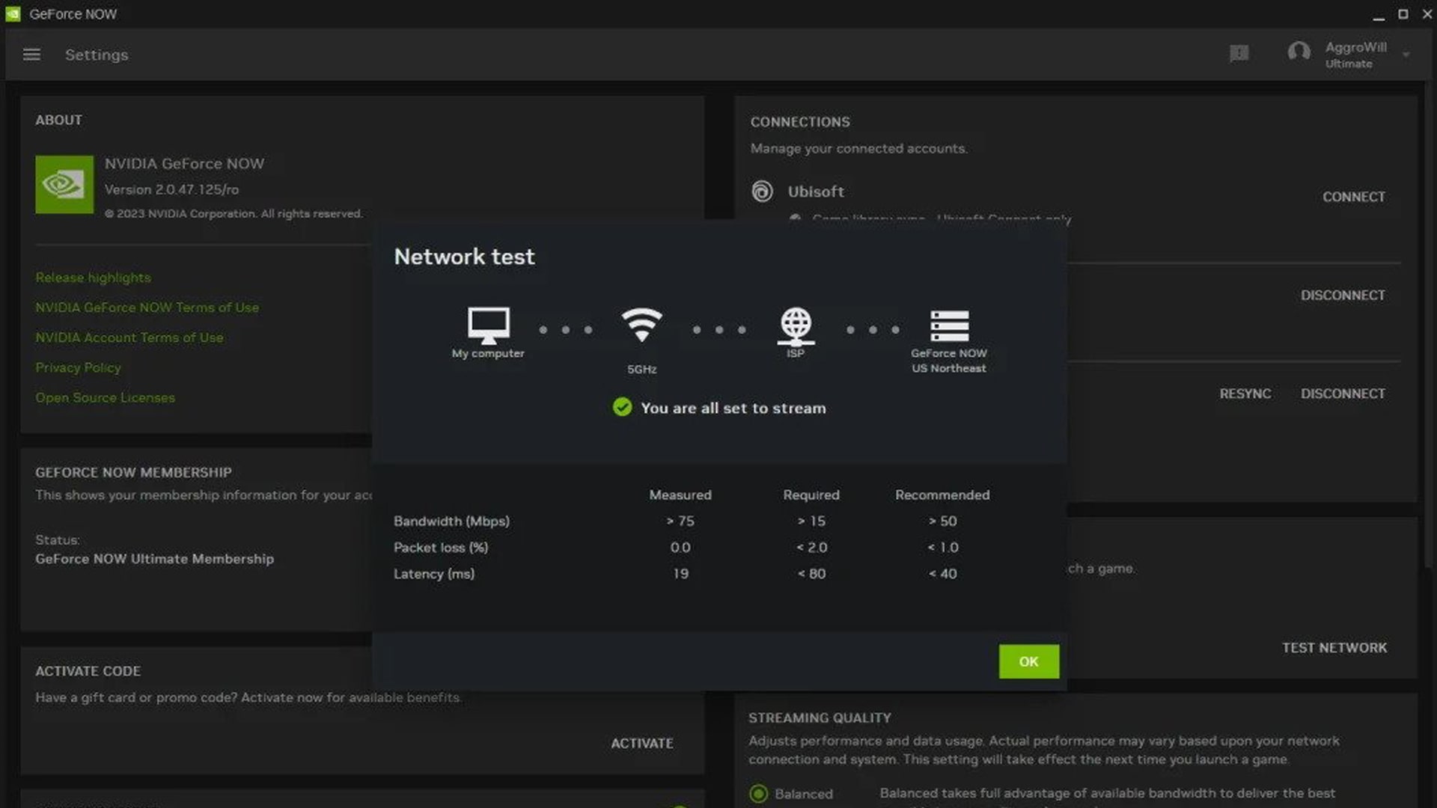Image resolution: width=1437 pixels, height=808 pixels.
Task: Click the GeForce NOW server icon
Action: point(949,325)
